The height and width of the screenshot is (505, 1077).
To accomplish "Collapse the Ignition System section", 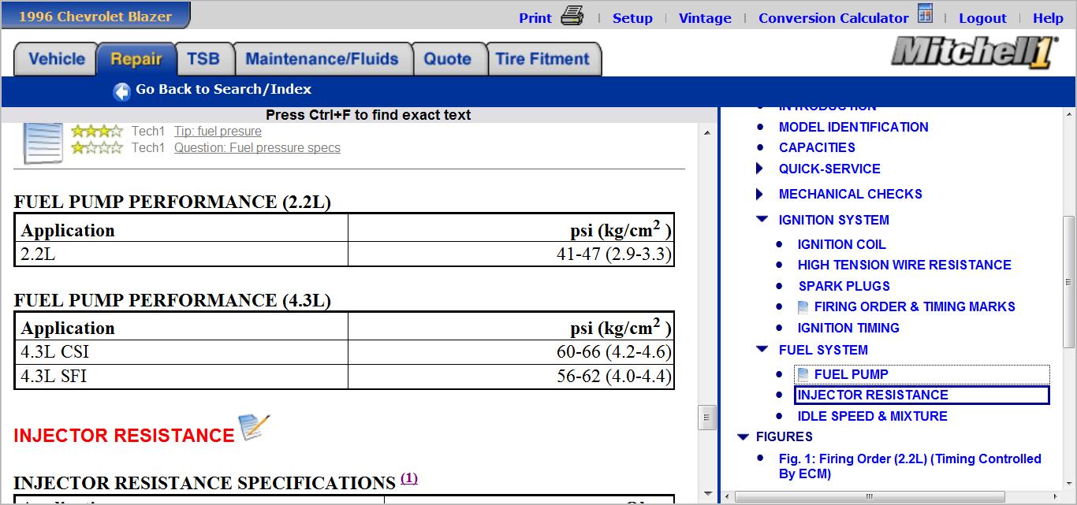I will [762, 219].
